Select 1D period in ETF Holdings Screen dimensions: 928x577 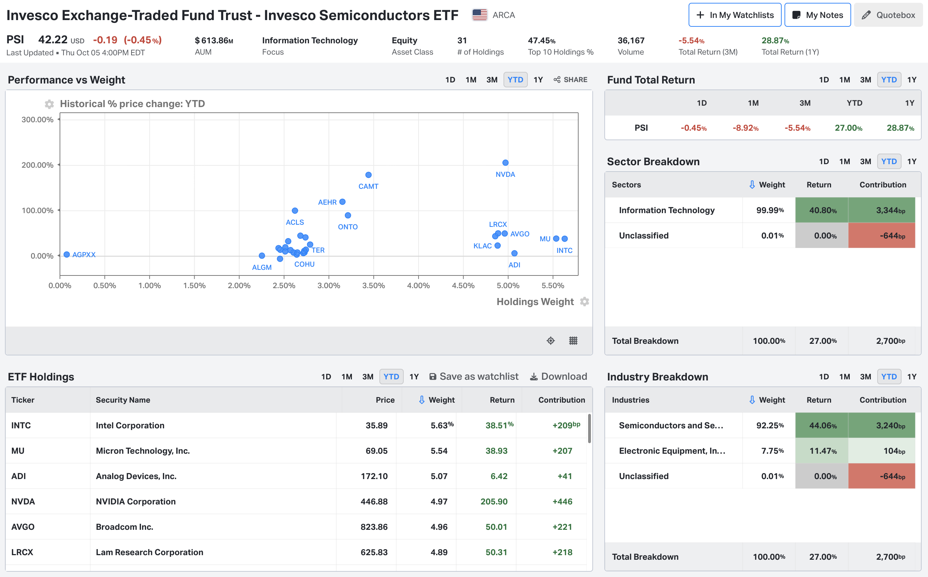coord(326,377)
